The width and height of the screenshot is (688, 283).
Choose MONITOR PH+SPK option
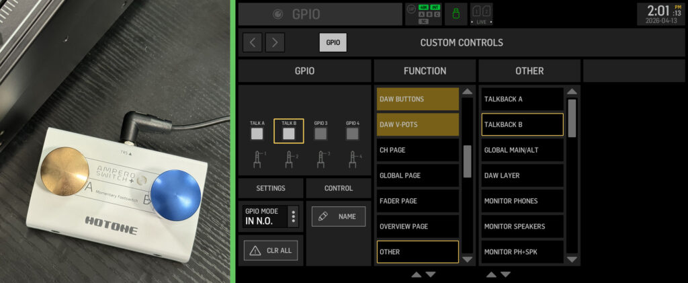(523, 252)
